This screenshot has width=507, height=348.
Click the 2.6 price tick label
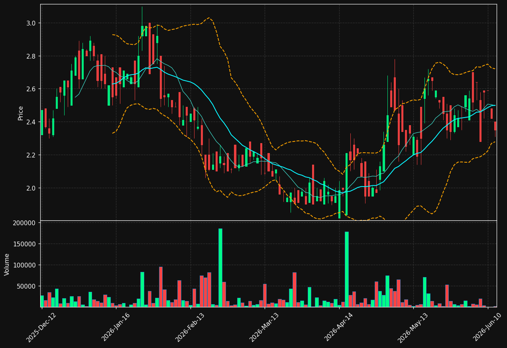point(31,89)
